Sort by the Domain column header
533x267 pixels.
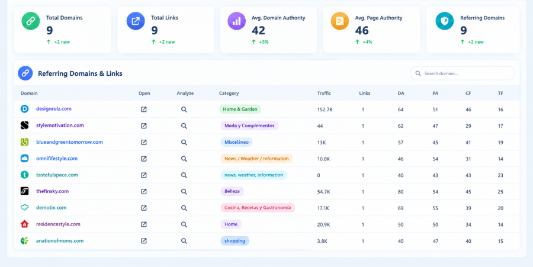[x=29, y=93]
